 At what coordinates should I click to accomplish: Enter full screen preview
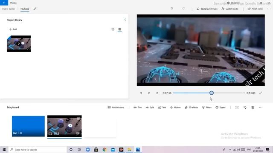tap(261, 93)
